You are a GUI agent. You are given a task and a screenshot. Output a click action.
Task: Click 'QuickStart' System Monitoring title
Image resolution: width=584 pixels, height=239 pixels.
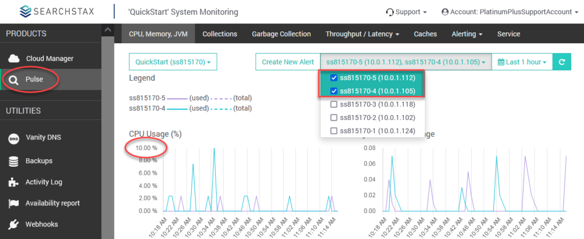pos(183,13)
